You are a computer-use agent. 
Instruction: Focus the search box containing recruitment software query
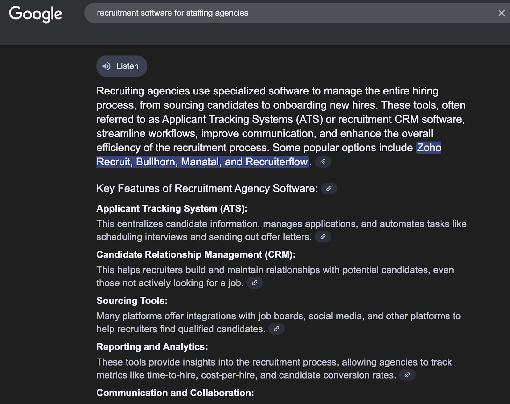pyautogui.click(x=287, y=13)
